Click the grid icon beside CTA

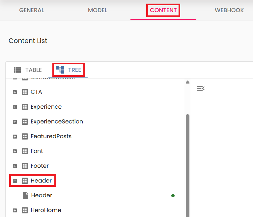coord(25,92)
